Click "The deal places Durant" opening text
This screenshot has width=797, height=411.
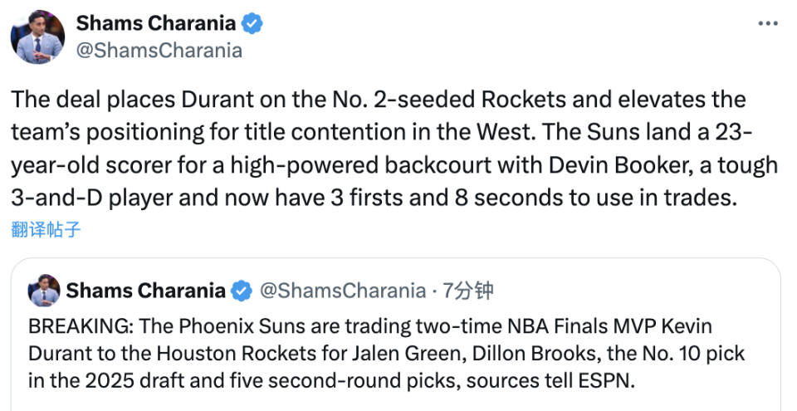click(105, 100)
